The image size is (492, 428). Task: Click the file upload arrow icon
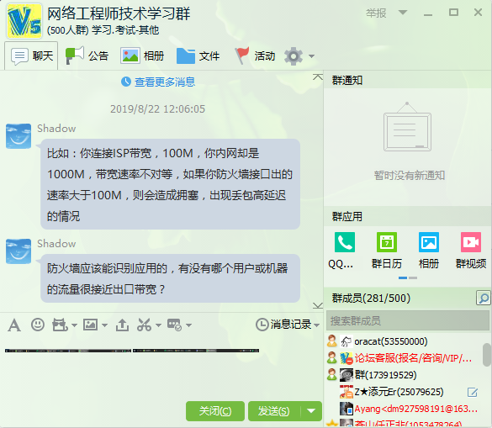click(123, 325)
